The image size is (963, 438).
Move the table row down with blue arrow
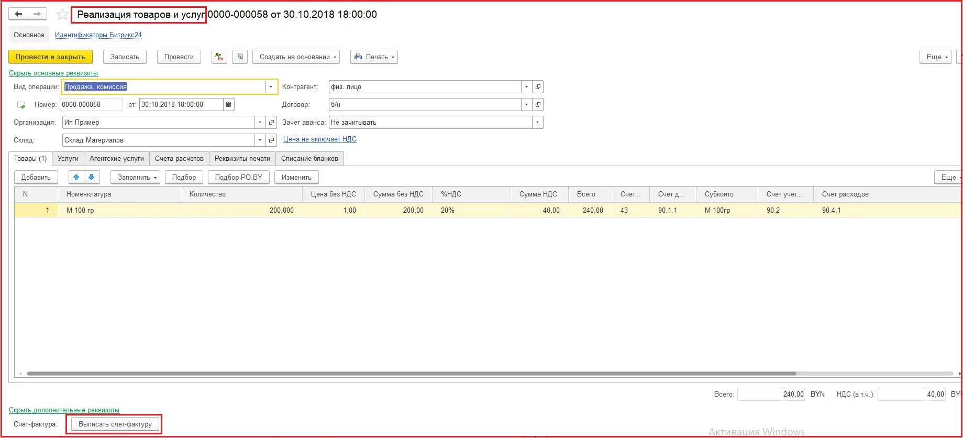point(92,177)
